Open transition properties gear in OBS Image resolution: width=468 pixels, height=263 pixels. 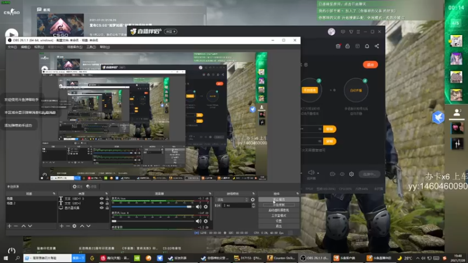[x=253, y=200]
